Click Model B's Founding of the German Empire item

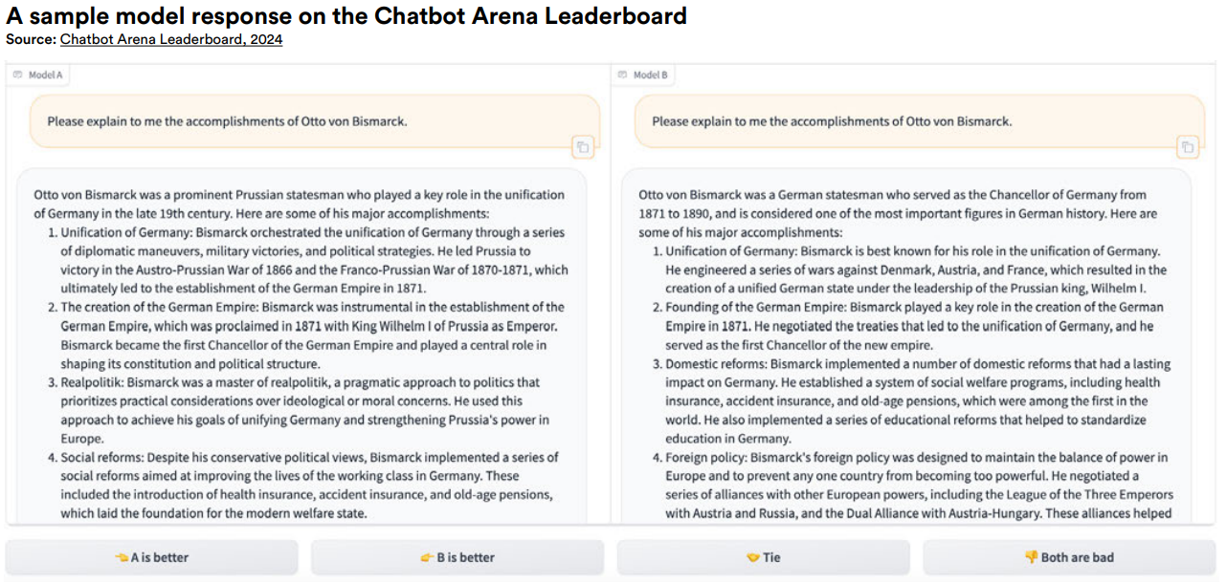[914, 326]
